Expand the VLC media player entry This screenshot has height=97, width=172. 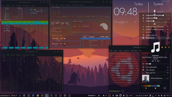[x=155, y=67]
